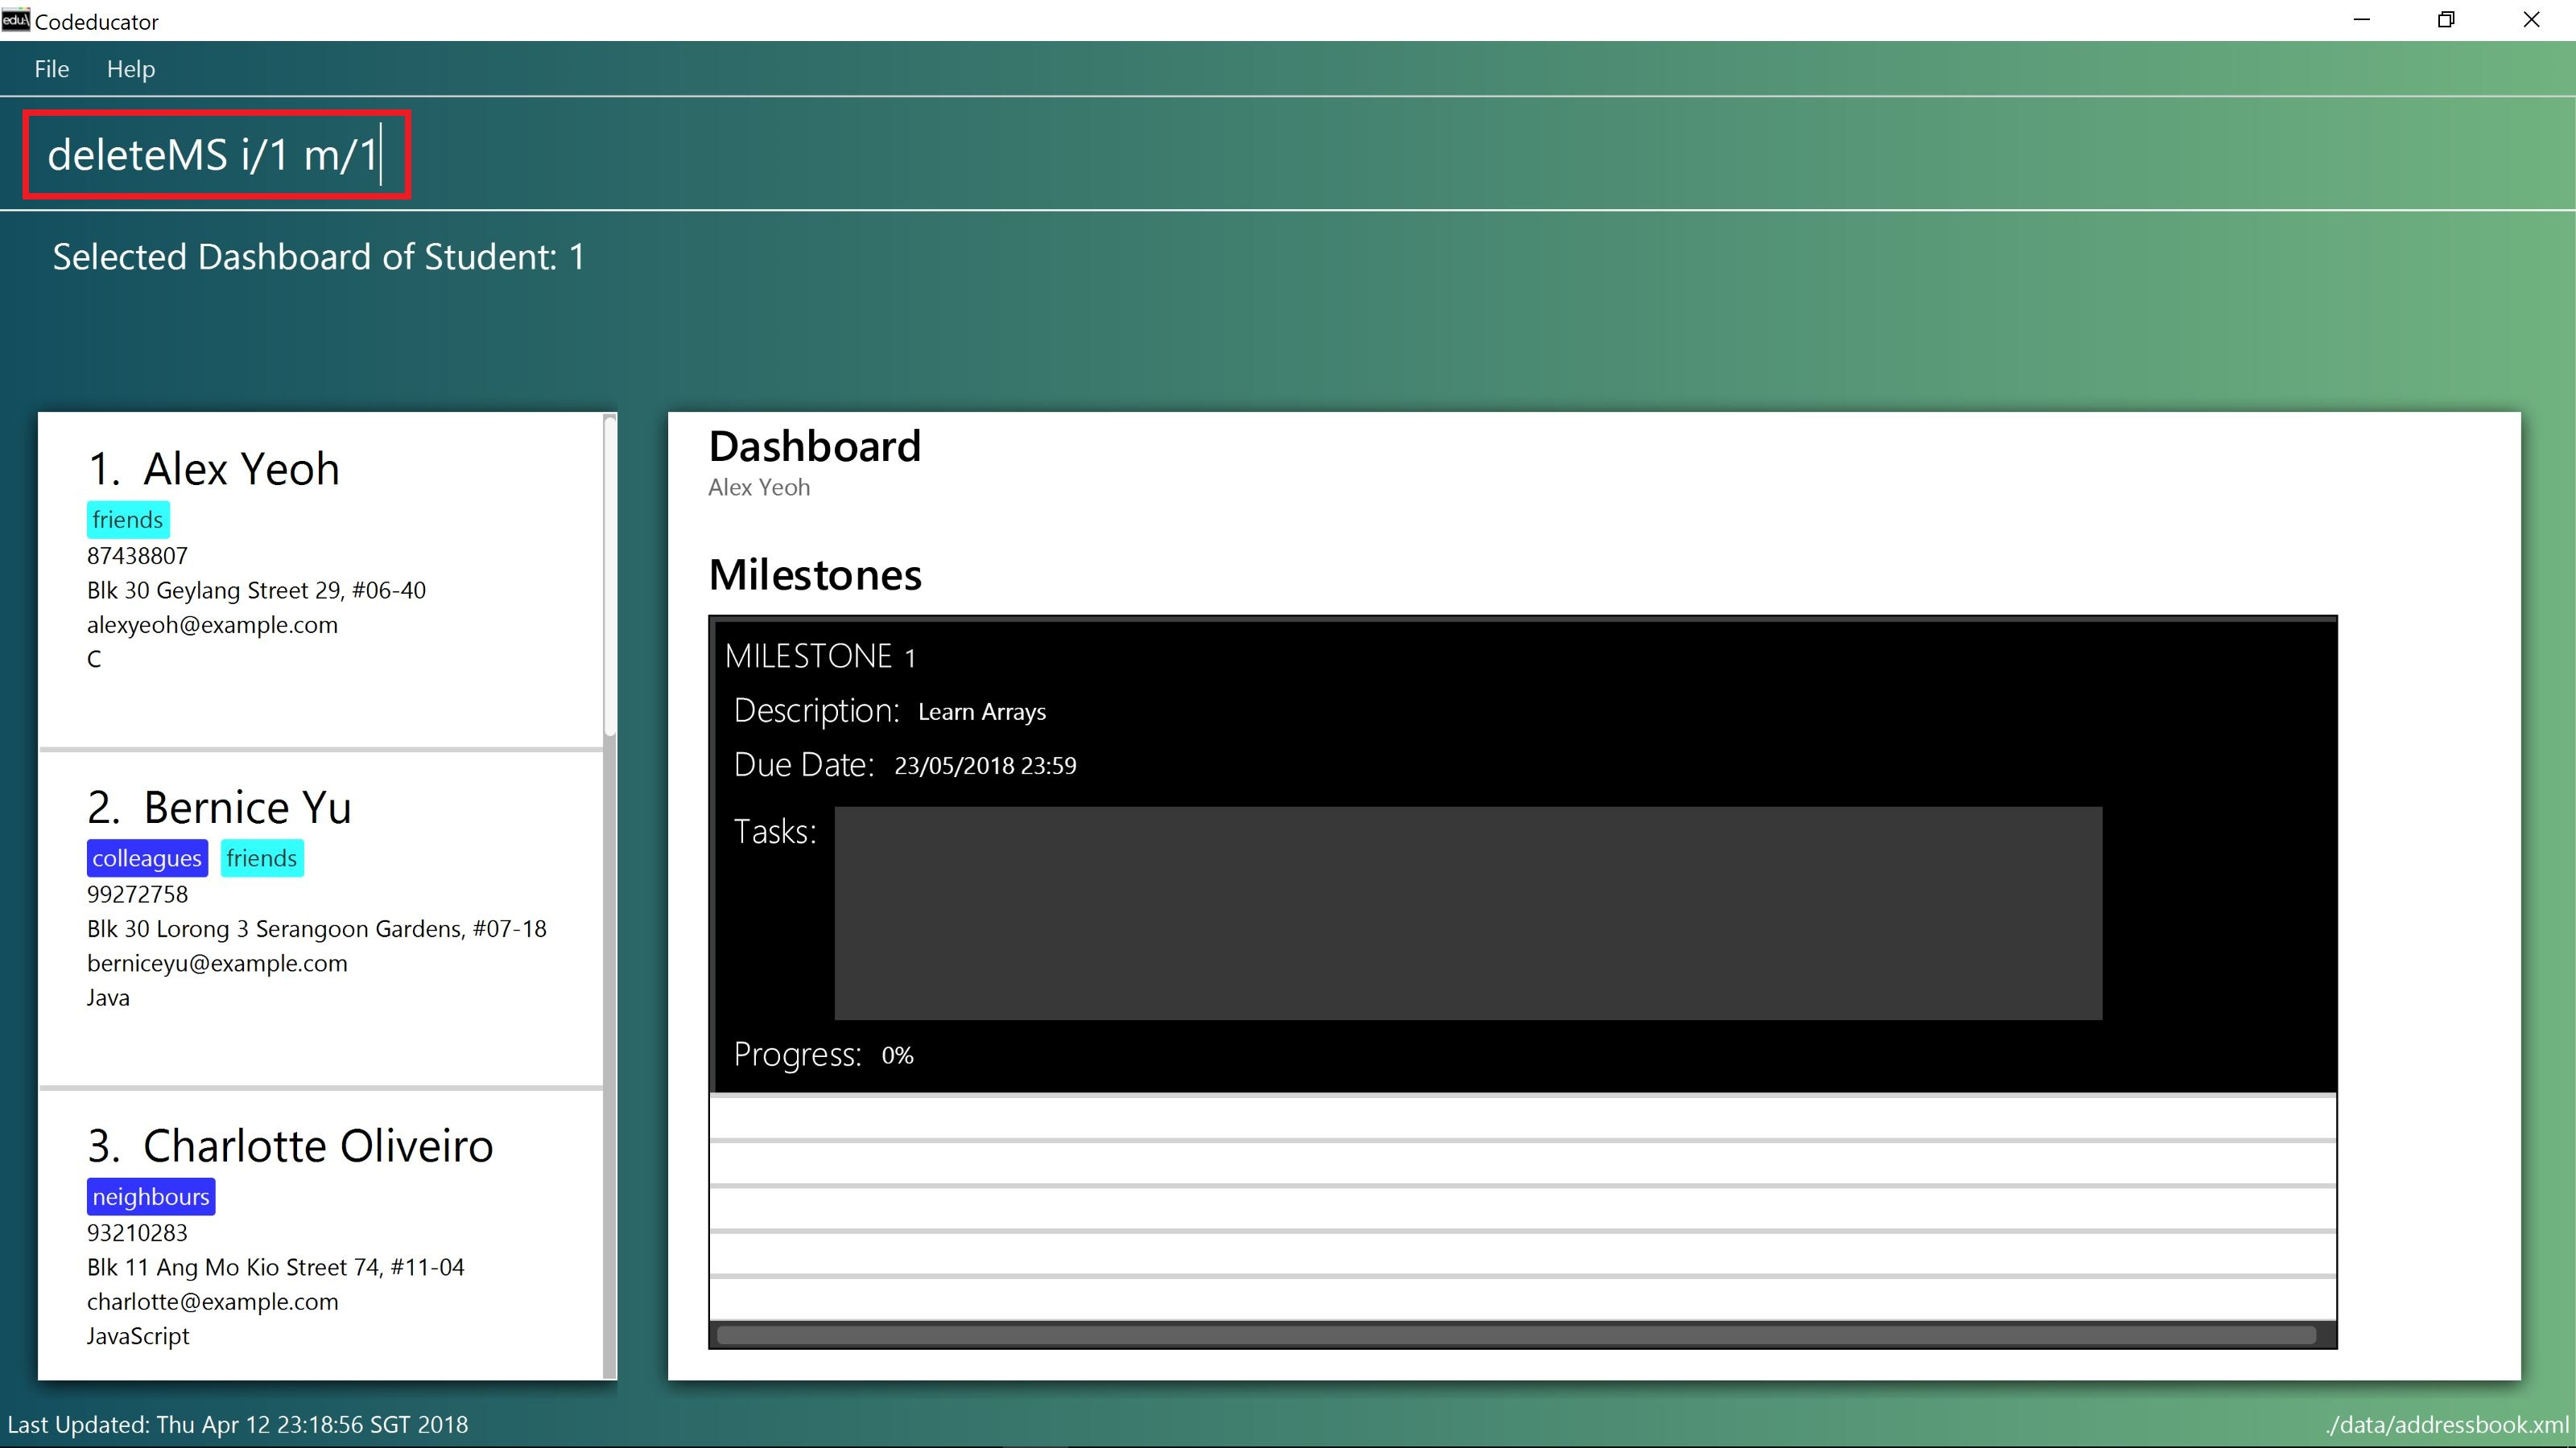Restore down the Codeducator window
Viewport: 2576px width, 1448px height.
[x=2446, y=20]
